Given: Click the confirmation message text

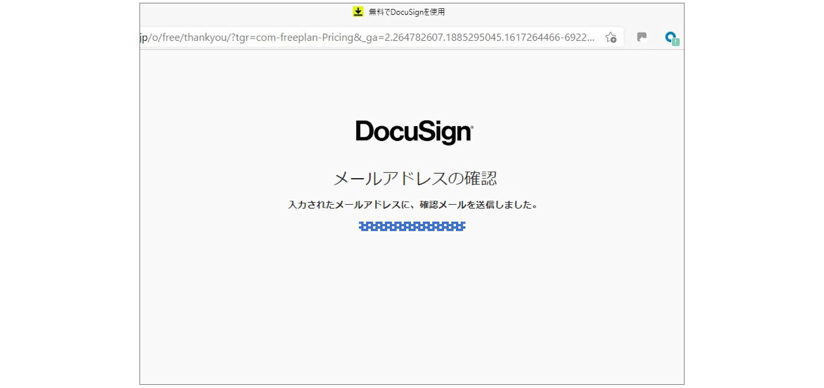Looking at the screenshot, I should click(x=413, y=205).
